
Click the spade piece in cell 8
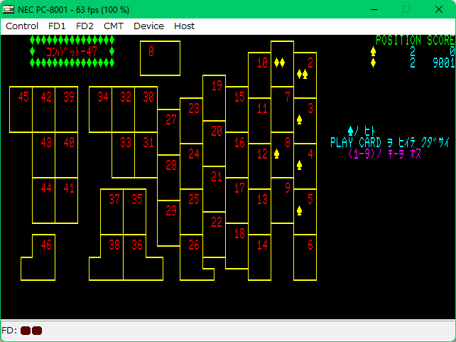[x=276, y=154]
